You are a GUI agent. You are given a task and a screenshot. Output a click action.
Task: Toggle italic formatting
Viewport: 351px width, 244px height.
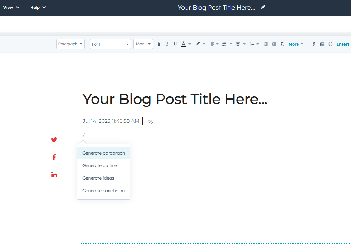167,44
